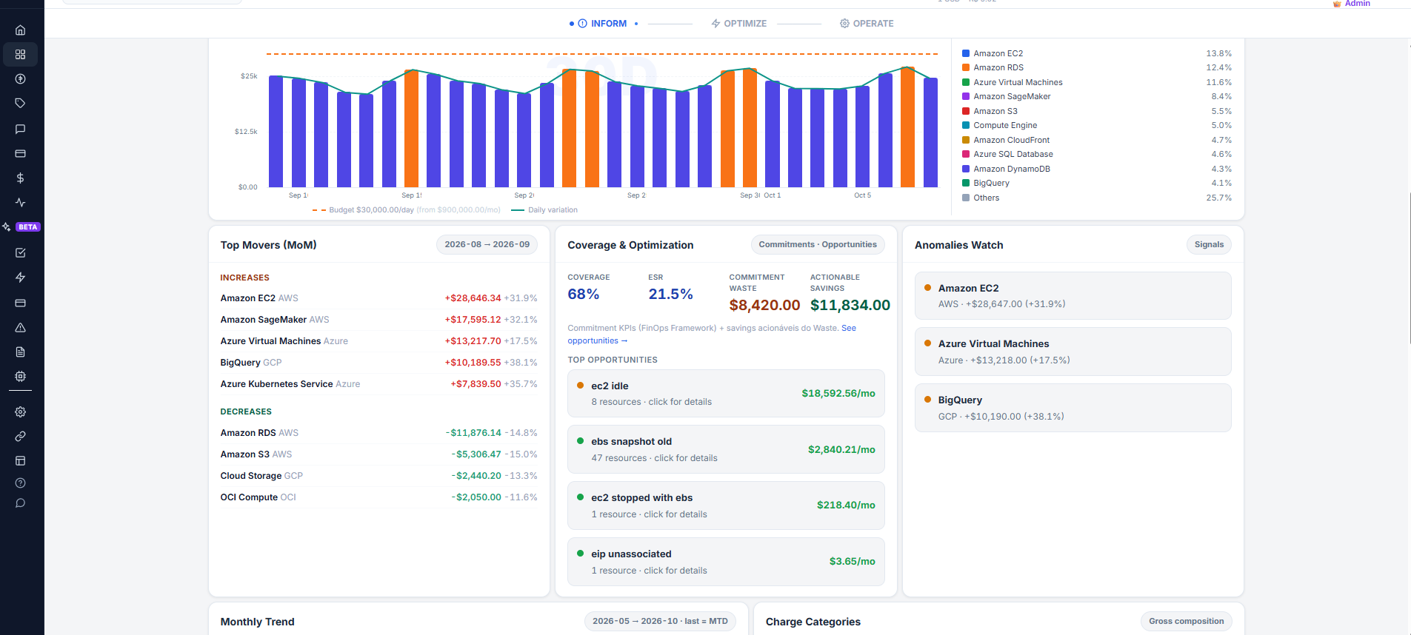
Task: Click the 21.5% ESR value
Action: (670, 294)
